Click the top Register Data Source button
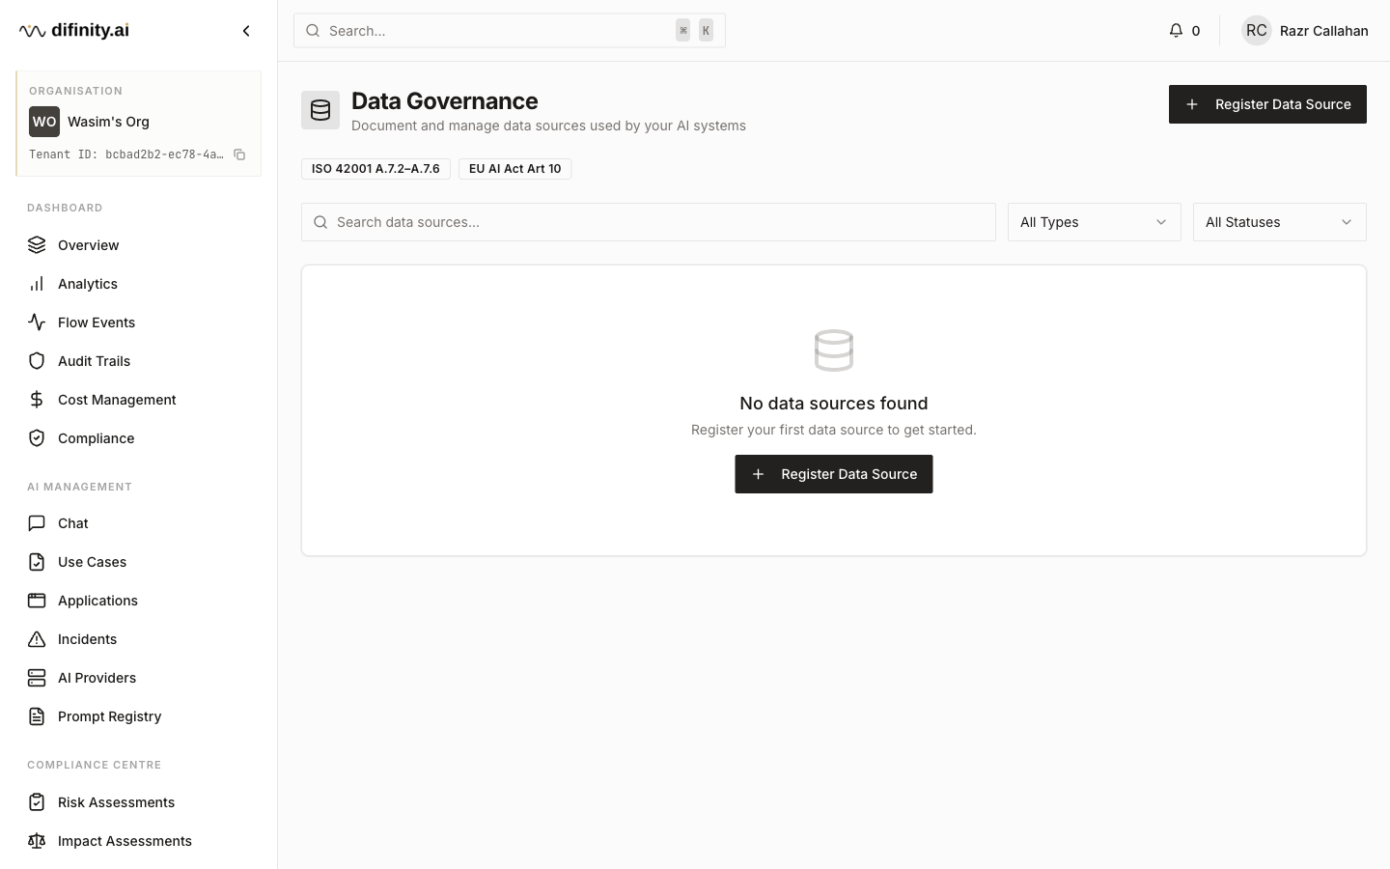Image resolution: width=1390 pixels, height=869 pixels. coord(1267,104)
